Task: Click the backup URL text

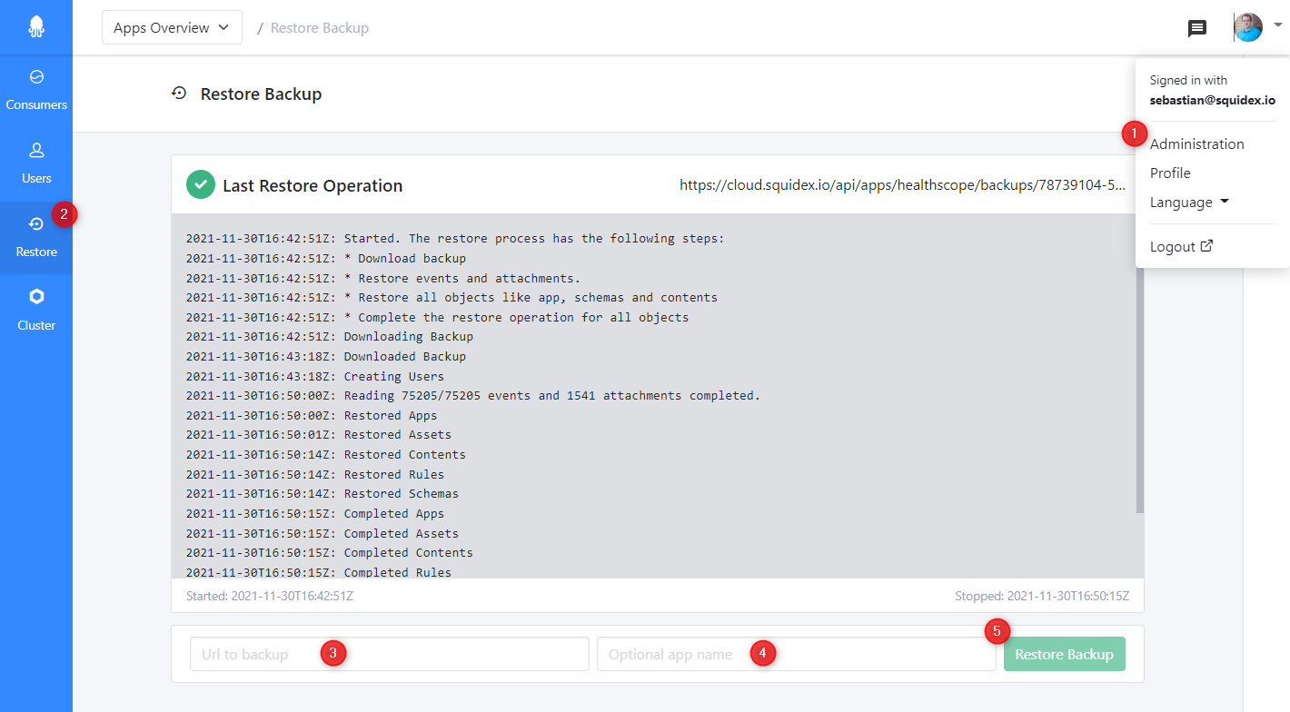Action: 902,185
